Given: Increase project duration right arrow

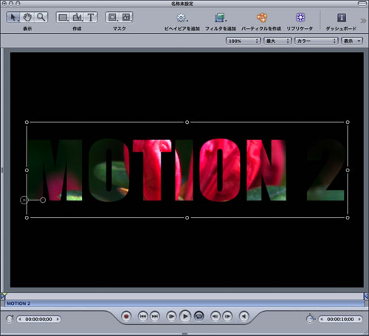Looking at the screenshot, I should pyautogui.click(x=359, y=319).
